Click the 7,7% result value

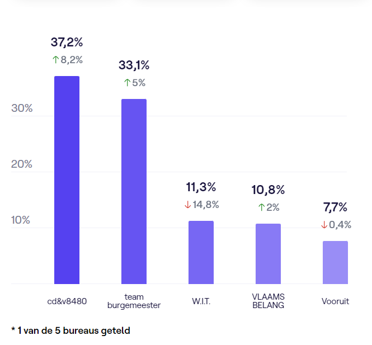click(x=335, y=207)
